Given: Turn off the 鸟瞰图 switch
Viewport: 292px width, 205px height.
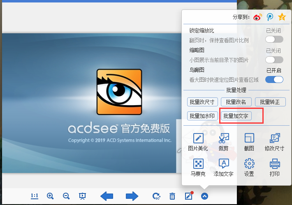Looking at the screenshot, I should pos(274,80).
